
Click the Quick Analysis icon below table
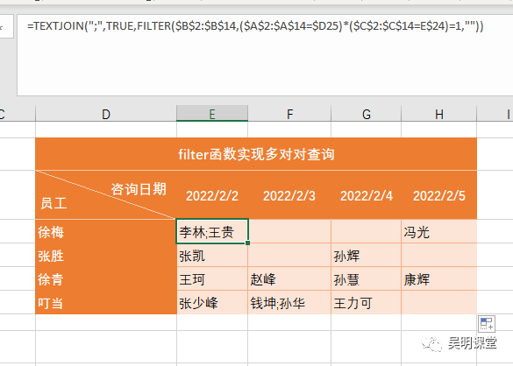[x=487, y=323]
